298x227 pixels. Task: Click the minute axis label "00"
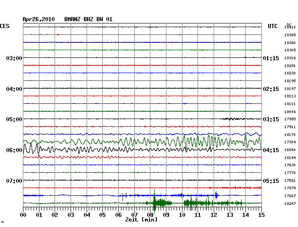23,215
